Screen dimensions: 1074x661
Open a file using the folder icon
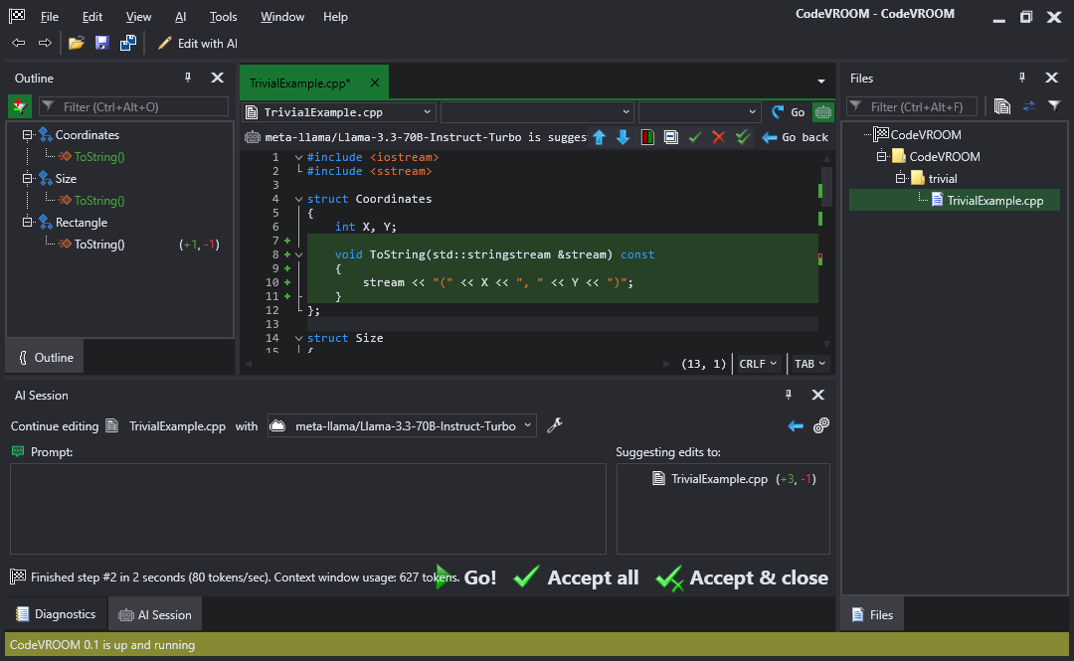[76, 43]
